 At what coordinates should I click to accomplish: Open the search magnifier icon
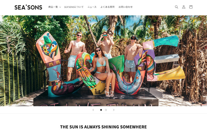176,7
